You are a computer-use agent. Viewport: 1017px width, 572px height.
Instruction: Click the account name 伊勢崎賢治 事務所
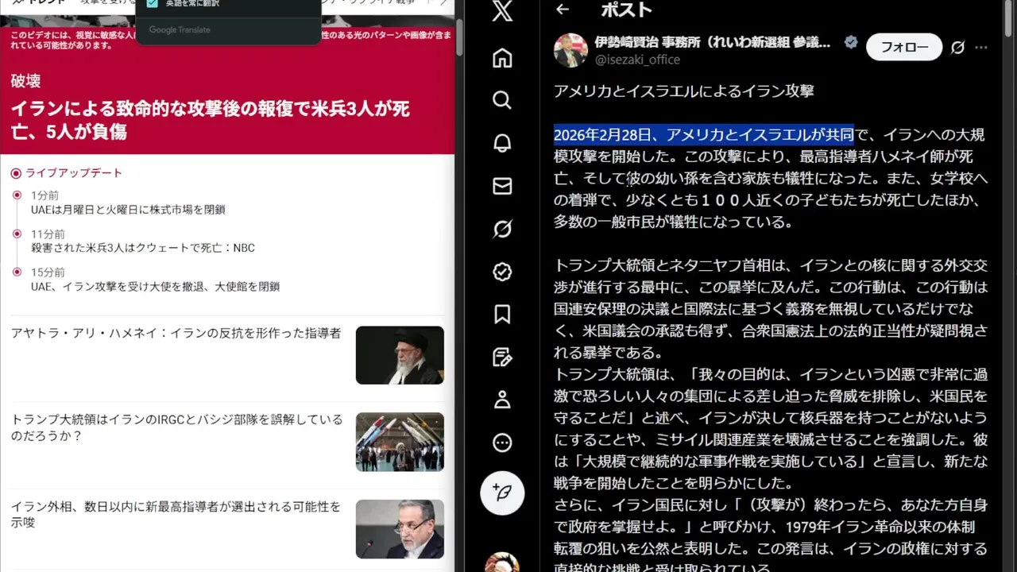point(713,42)
